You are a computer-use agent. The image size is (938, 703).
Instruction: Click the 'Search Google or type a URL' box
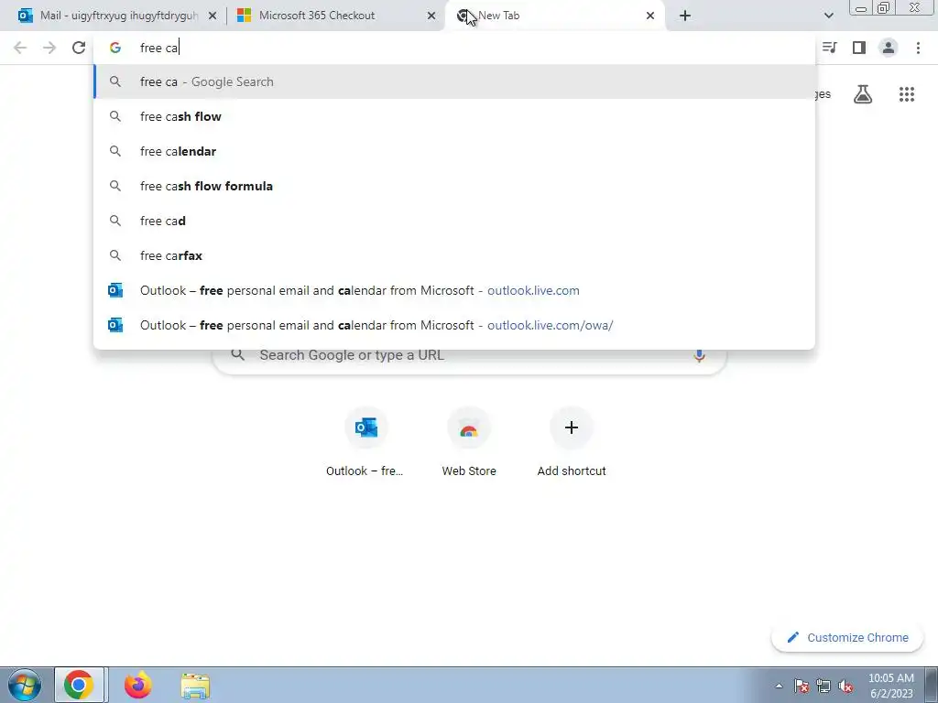470,355
